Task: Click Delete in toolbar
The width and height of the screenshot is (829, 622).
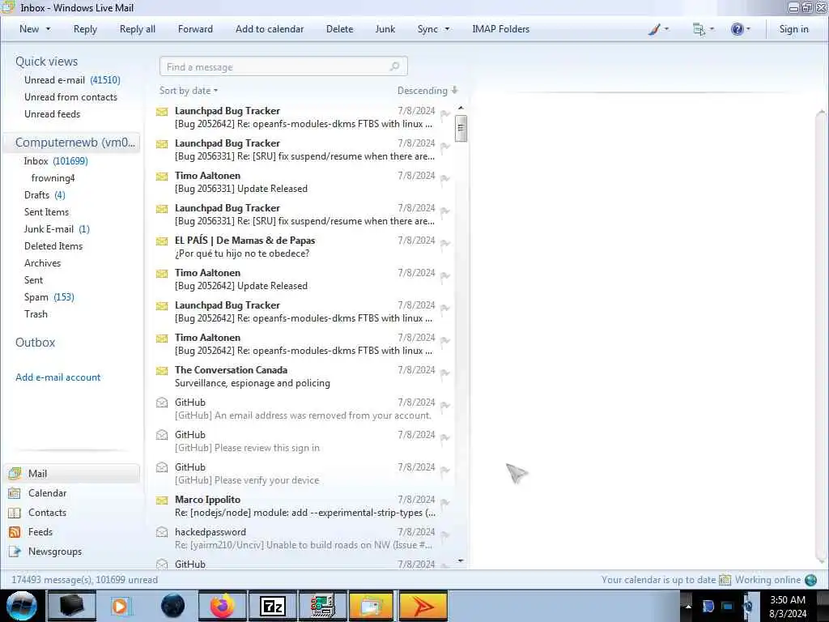Action: coord(339,29)
